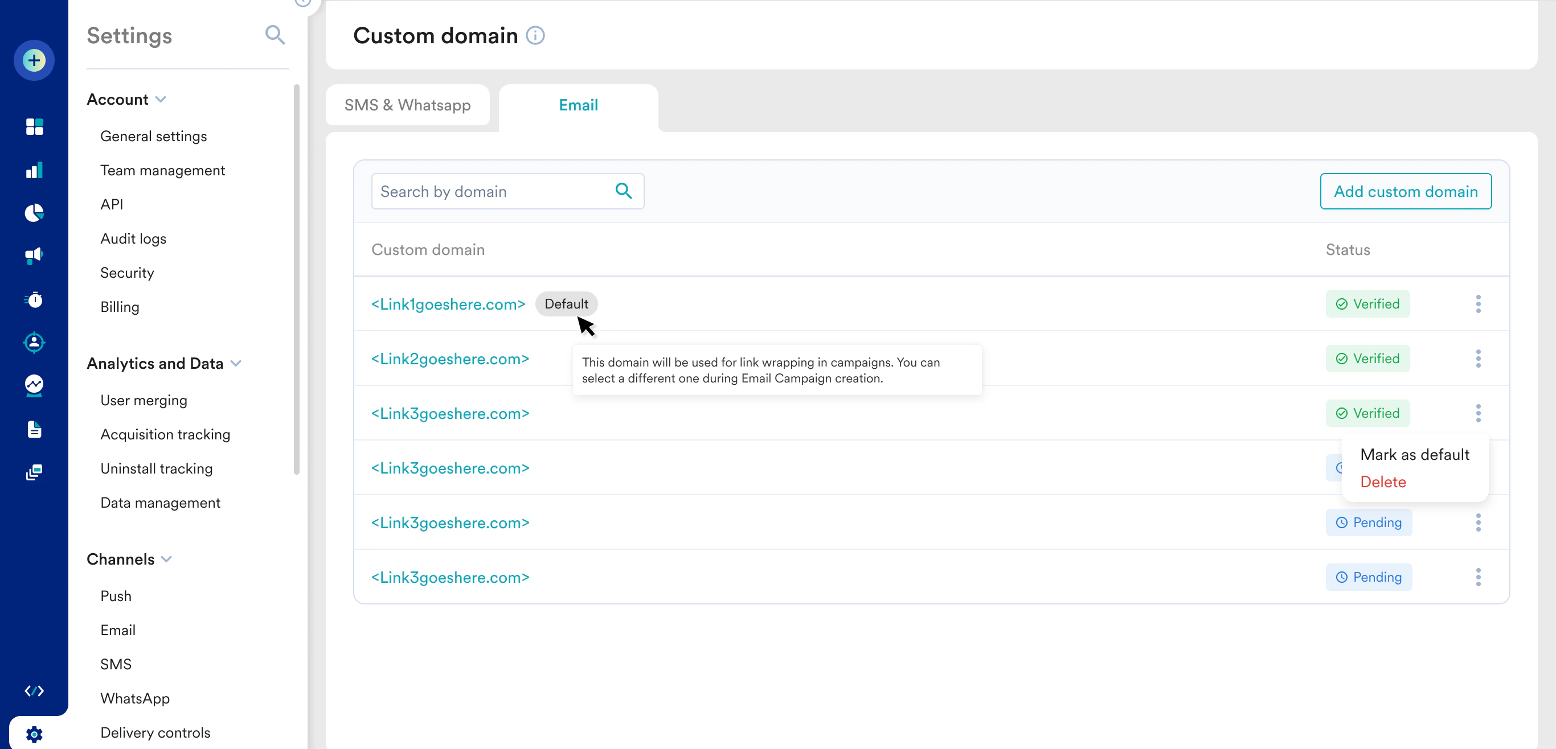Screen dimensions: 1556x749
Task: Select Delete in the context menu
Action: click(x=1383, y=481)
